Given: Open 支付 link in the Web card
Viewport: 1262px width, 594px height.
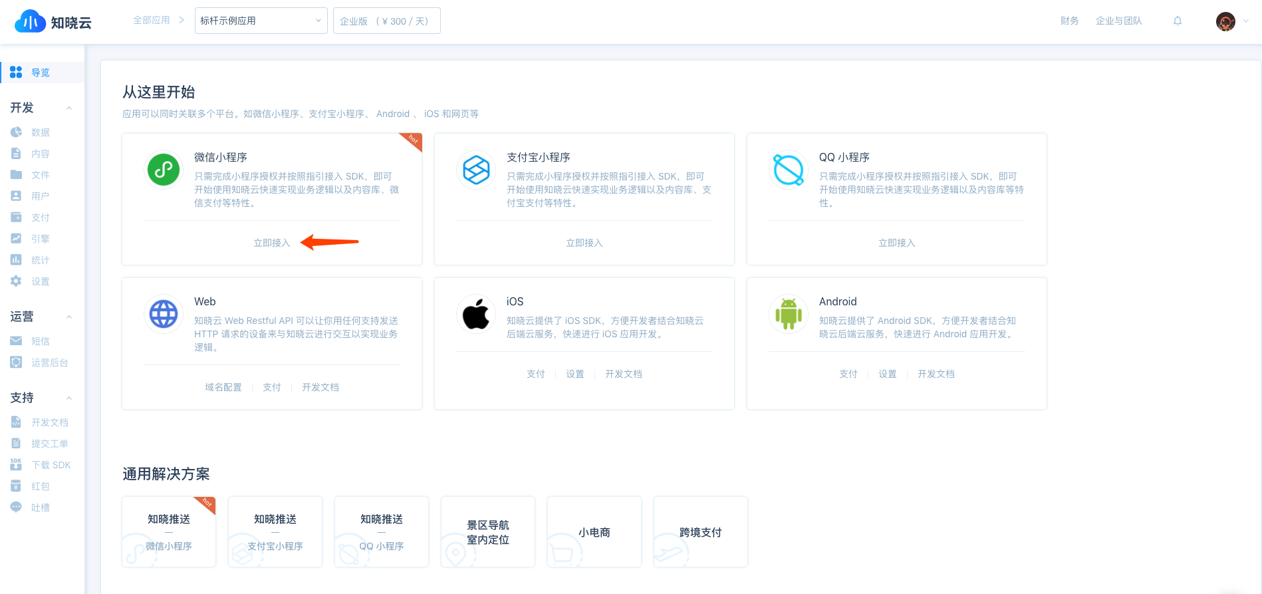Looking at the screenshot, I should 272,387.
